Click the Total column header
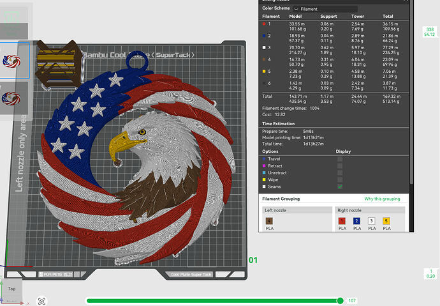 click(x=388, y=17)
